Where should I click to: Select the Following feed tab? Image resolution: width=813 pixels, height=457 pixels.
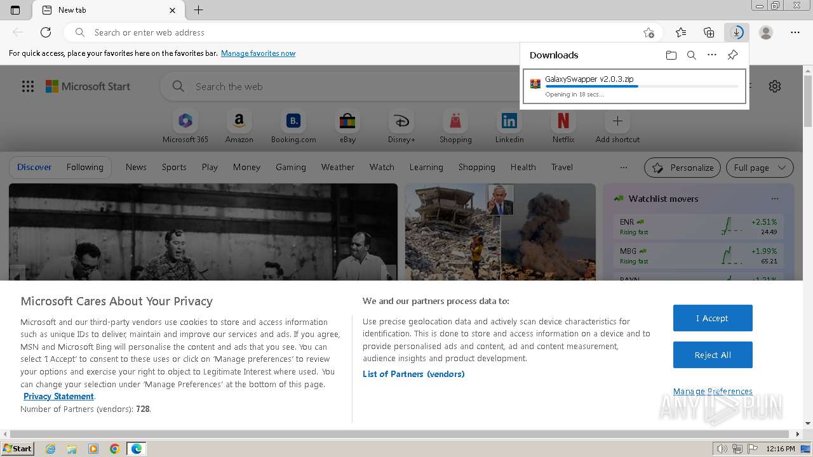(x=84, y=167)
